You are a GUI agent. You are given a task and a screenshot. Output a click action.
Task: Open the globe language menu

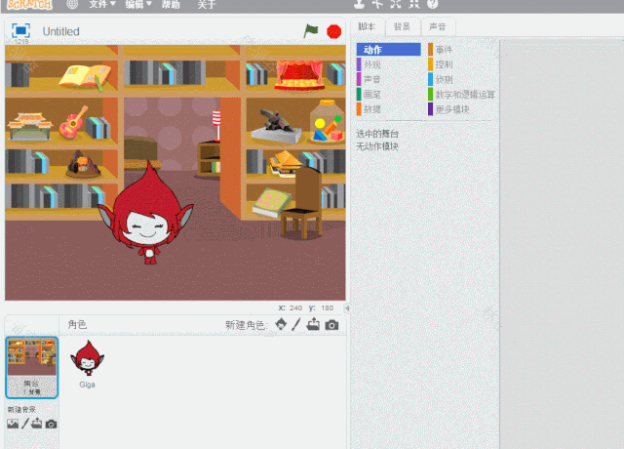coord(72,4)
